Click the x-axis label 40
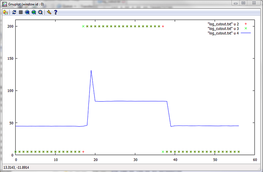Screen dimensions: 263x172 click(x=175, y=160)
